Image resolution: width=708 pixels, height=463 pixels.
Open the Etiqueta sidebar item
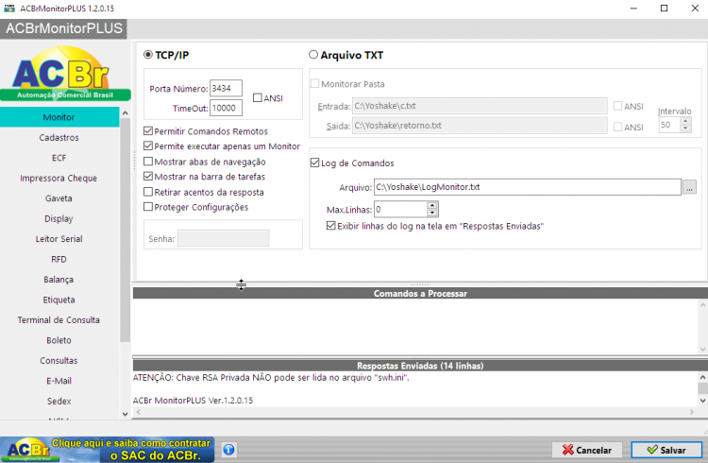tap(59, 300)
